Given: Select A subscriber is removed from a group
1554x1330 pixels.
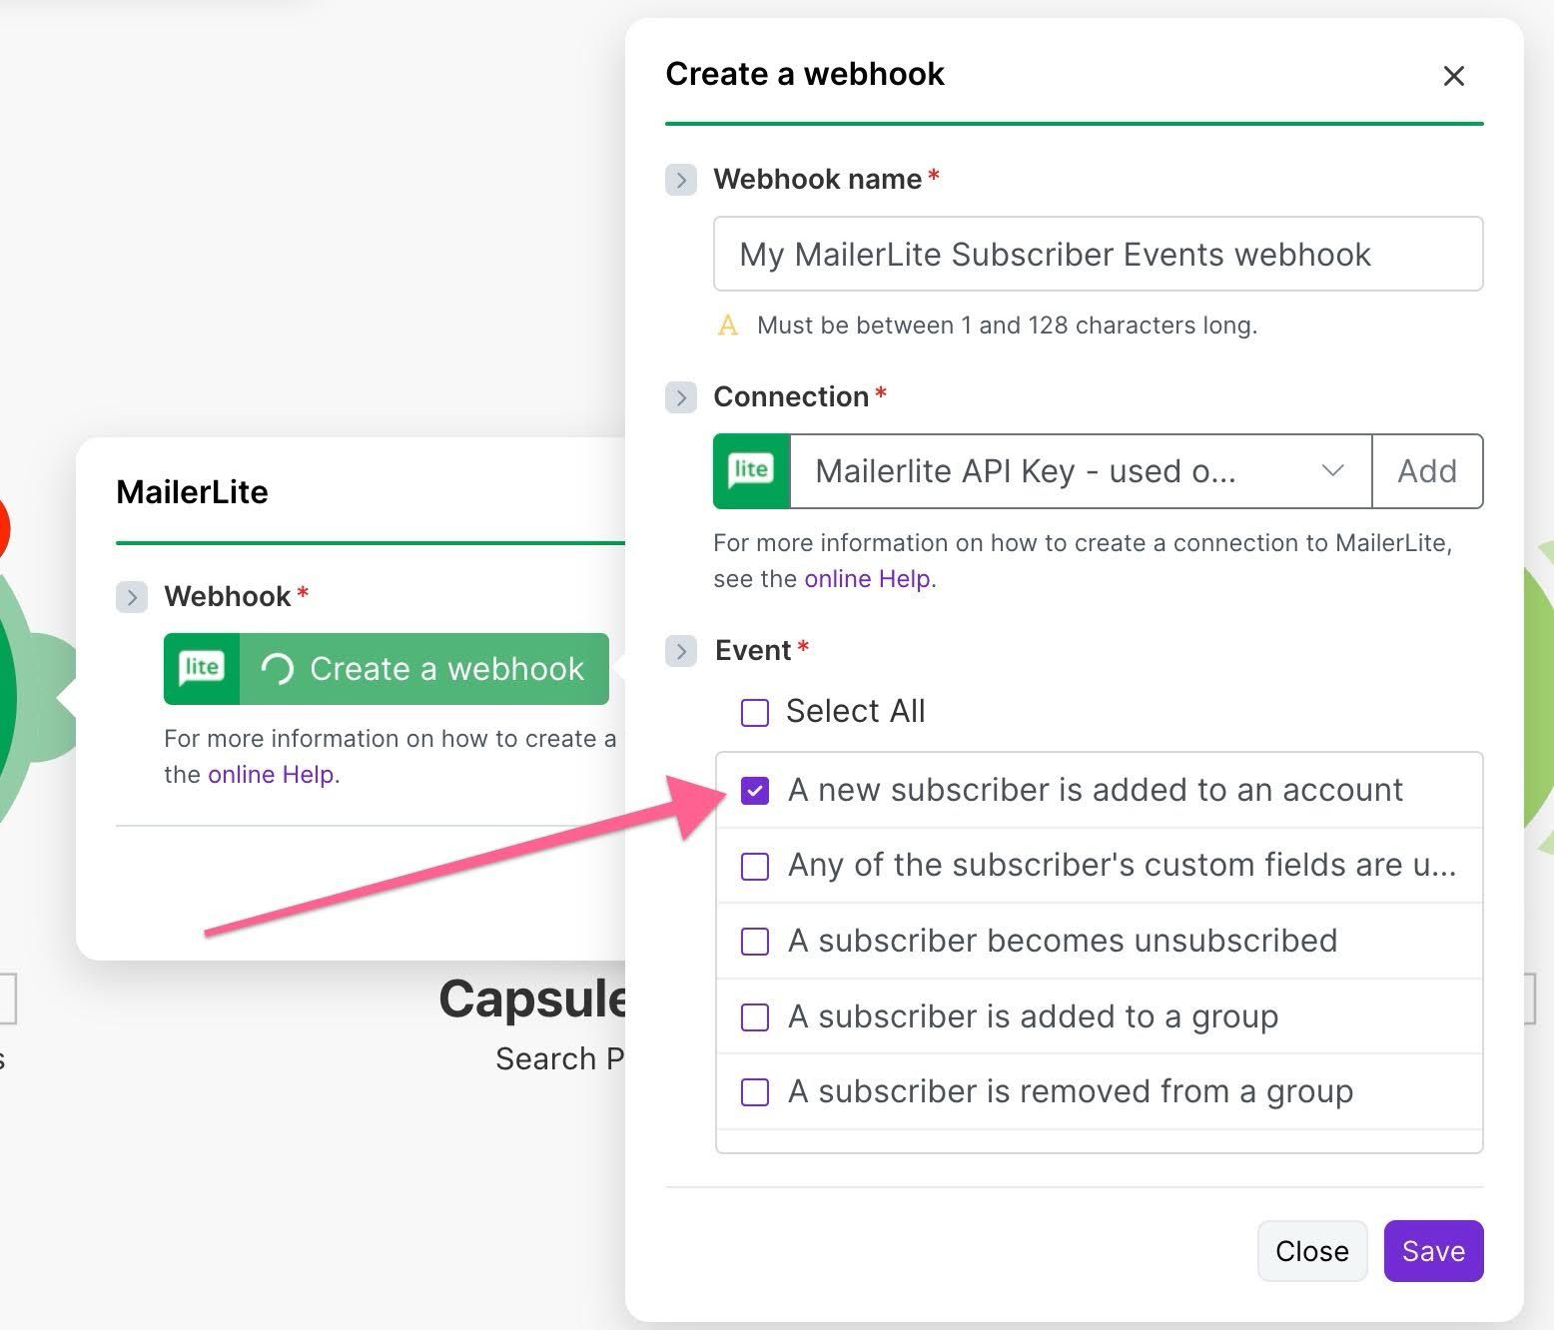Looking at the screenshot, I should click(755, 1092).
